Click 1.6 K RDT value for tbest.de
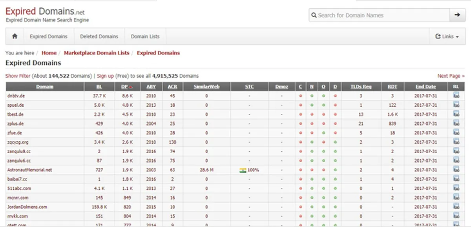This screenshot has width=471, height=227. tap(392, 114)
